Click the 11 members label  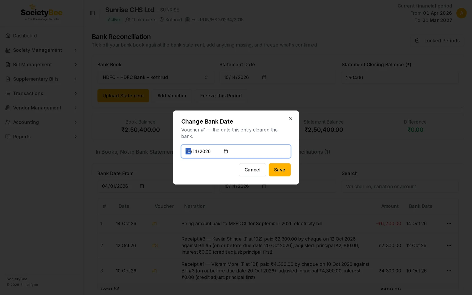141,20
